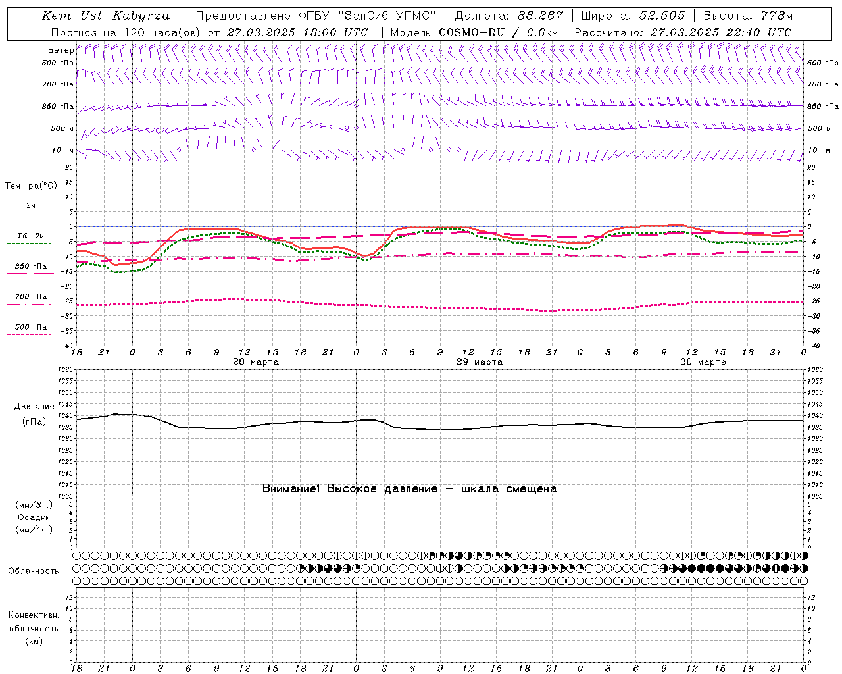Click the Широта: 52.505 value
This screenshot has width=842, height=674.
[633, 16]
